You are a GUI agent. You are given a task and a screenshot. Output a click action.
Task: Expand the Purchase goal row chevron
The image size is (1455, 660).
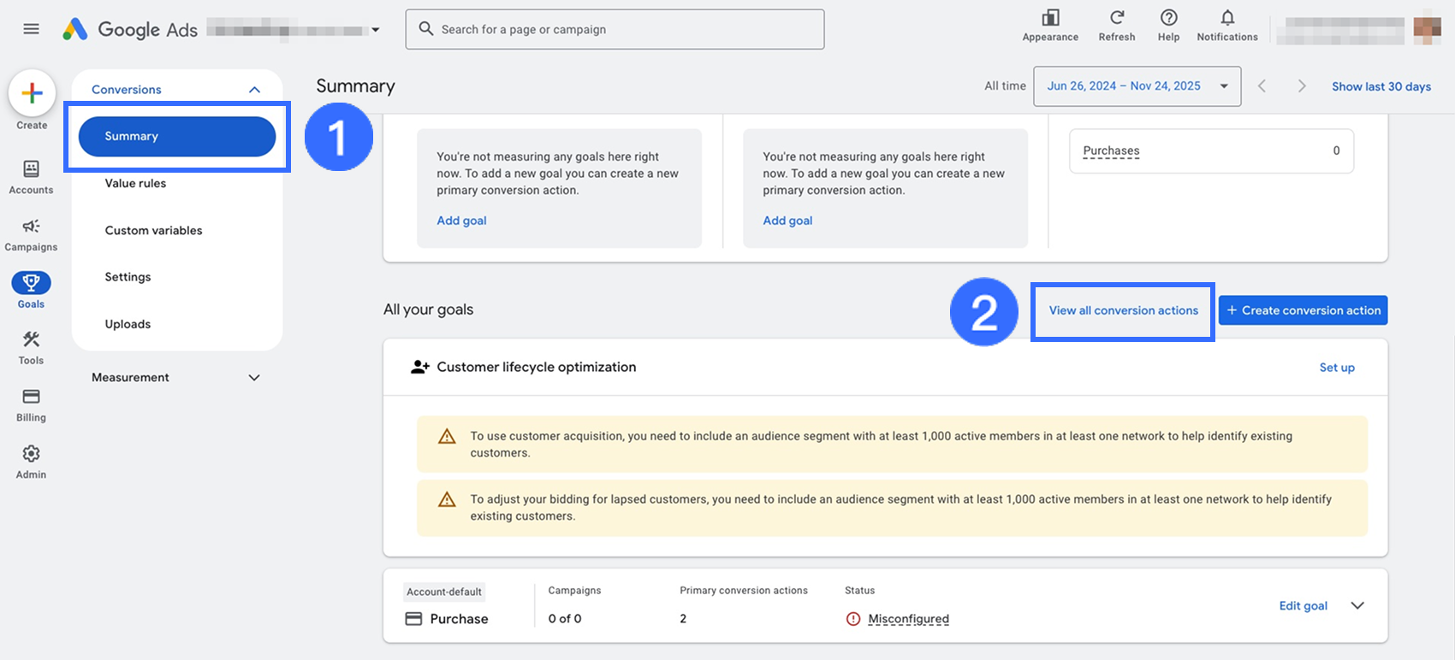(x=1357, y=605)
